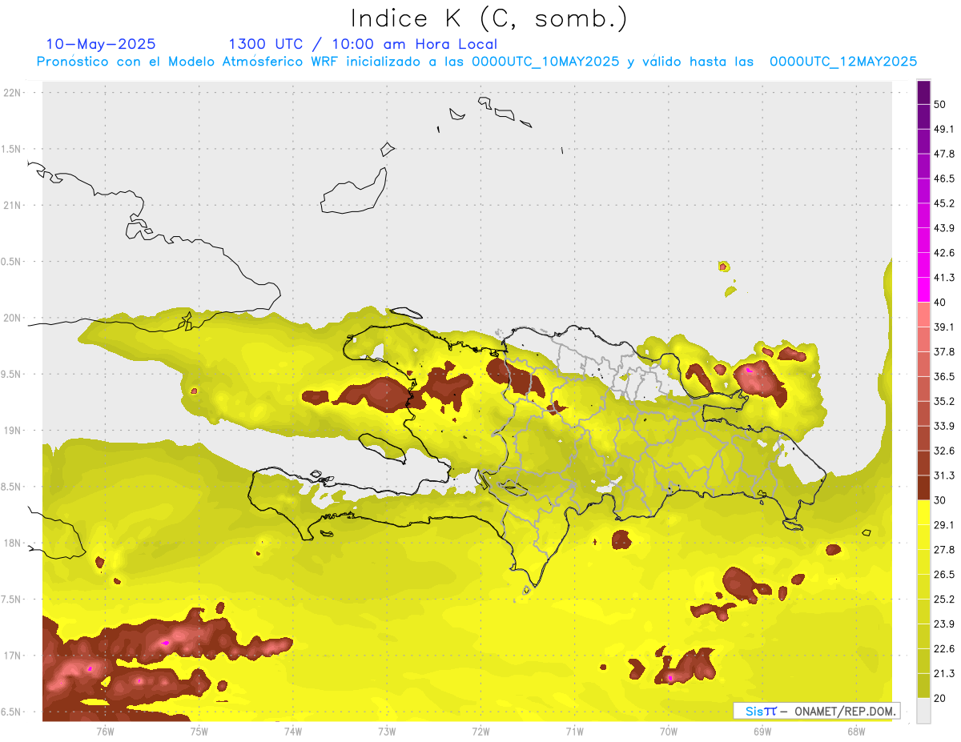Click the "31.3" color bar label
Viewport: 961px width, 742px height.
click(x=944, y=475)
